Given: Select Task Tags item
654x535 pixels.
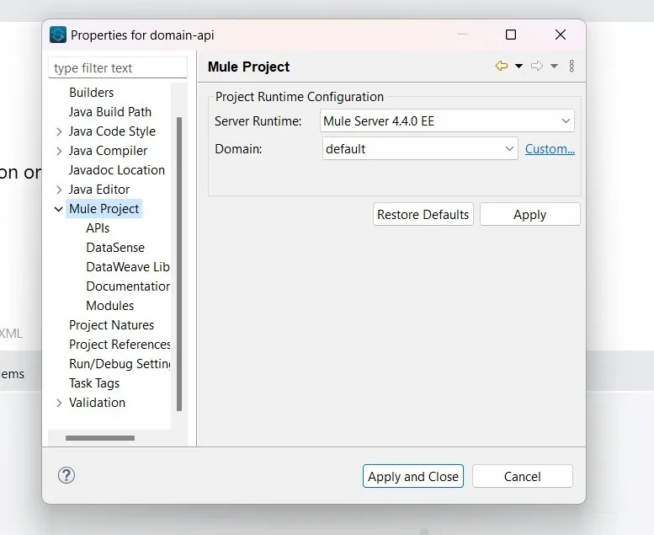Looking at the screenshot, I should (94, 383).
